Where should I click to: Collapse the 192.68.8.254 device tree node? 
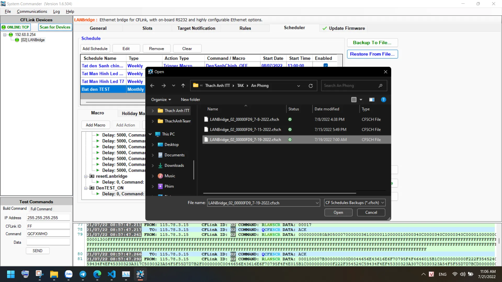click(5, 34)
